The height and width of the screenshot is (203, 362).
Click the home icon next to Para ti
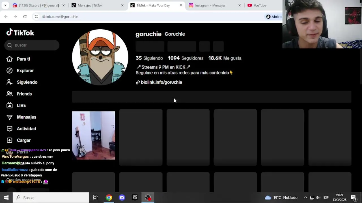pos(10,59)
